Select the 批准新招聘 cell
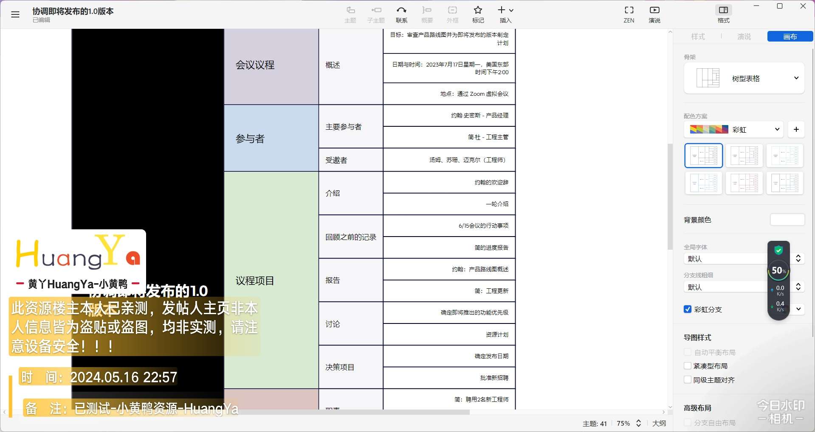Image resolution: width=815 pixels, height=432 pixels. tap(449, 378)
